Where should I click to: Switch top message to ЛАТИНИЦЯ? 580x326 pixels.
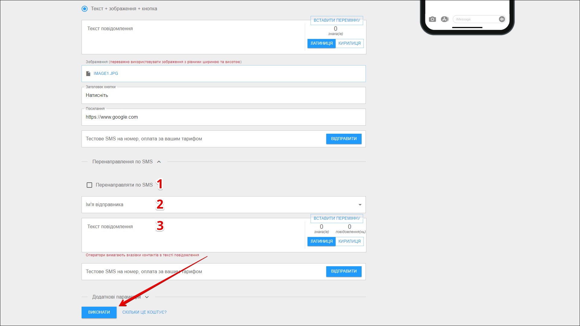[321, 43]
